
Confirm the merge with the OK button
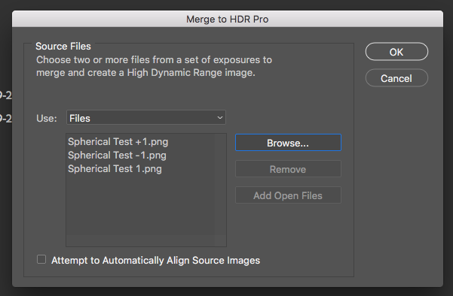point(396,52)
